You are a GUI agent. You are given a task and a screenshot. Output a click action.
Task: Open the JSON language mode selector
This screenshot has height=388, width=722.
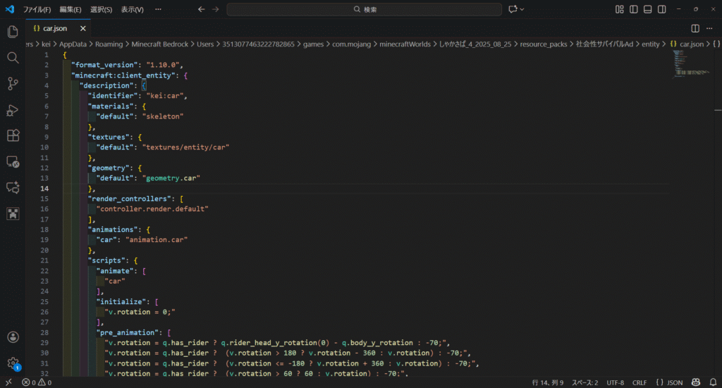coord(669,382)
